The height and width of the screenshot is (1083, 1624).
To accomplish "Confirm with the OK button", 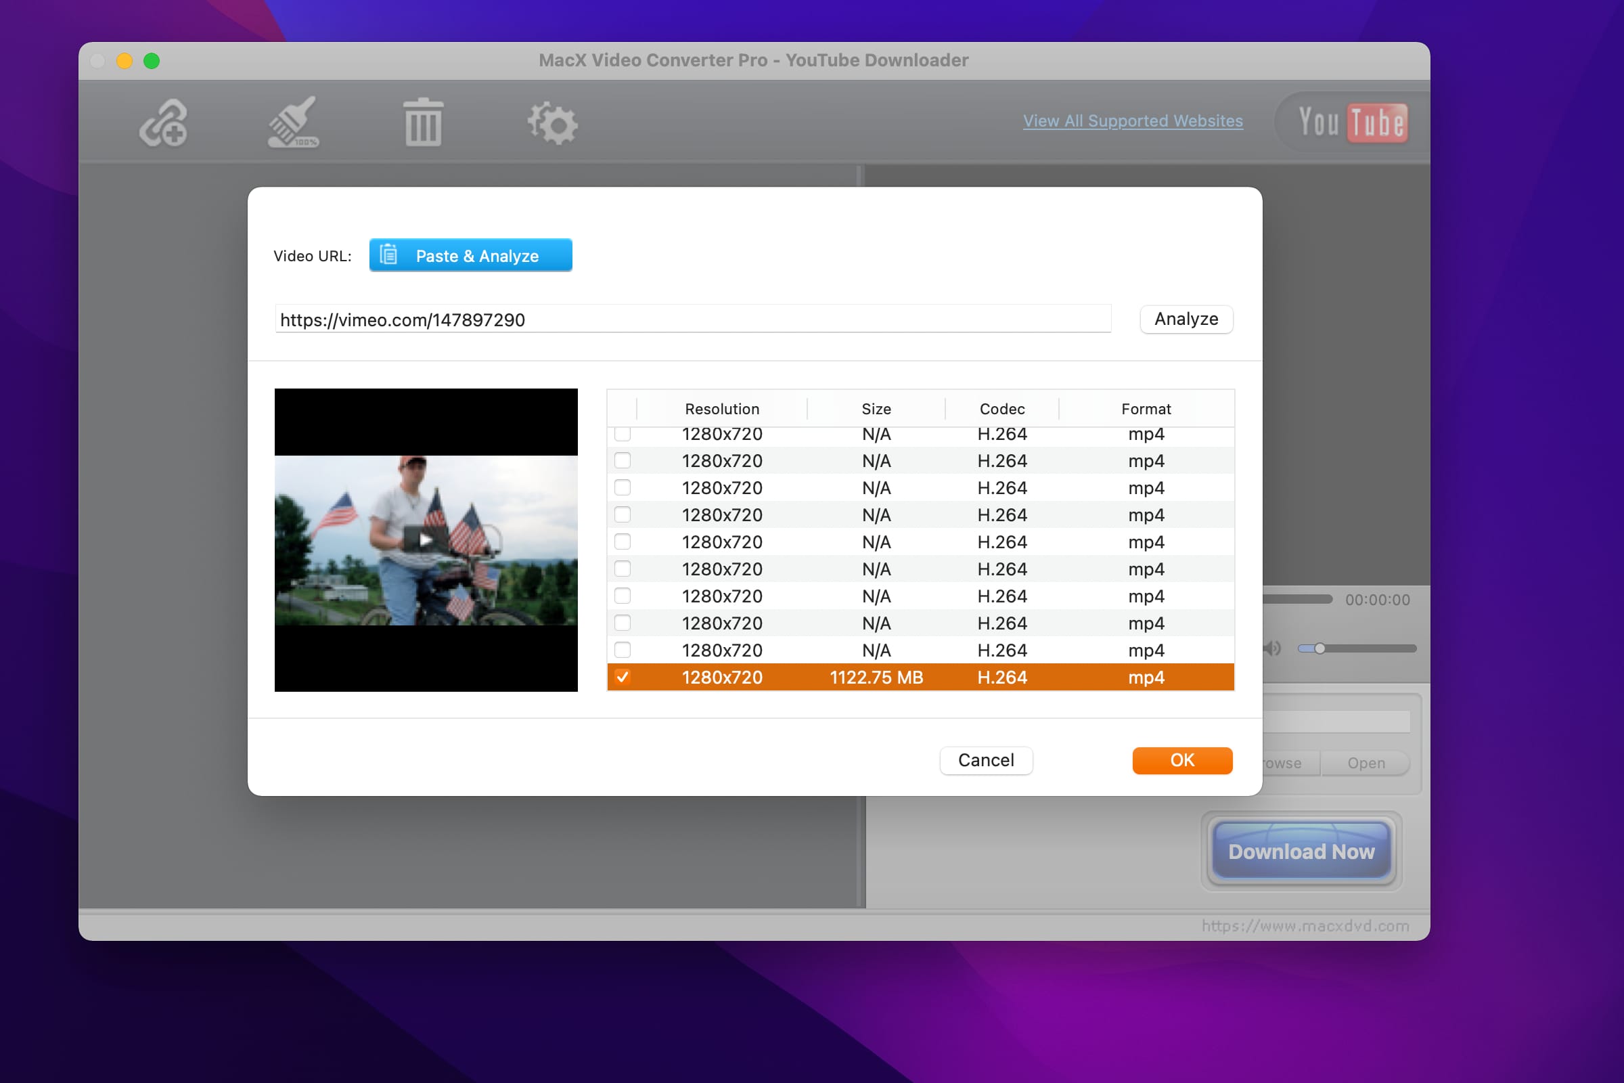I will [x=1181, y=760].
